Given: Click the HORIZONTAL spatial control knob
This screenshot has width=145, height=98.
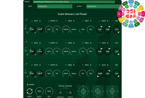Looking at the screenshot, I should pos(60,92).
